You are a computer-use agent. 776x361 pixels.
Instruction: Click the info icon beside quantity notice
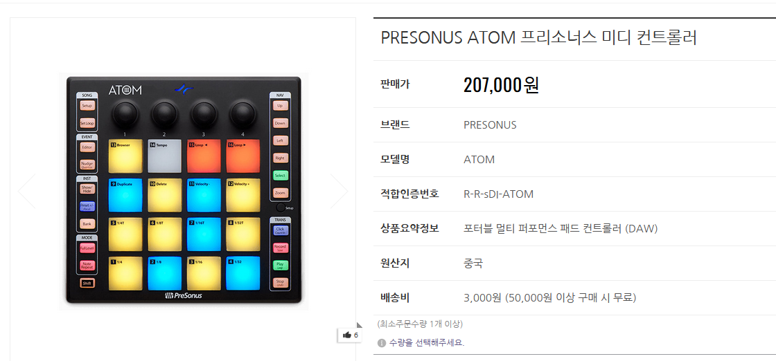point(382,342)
